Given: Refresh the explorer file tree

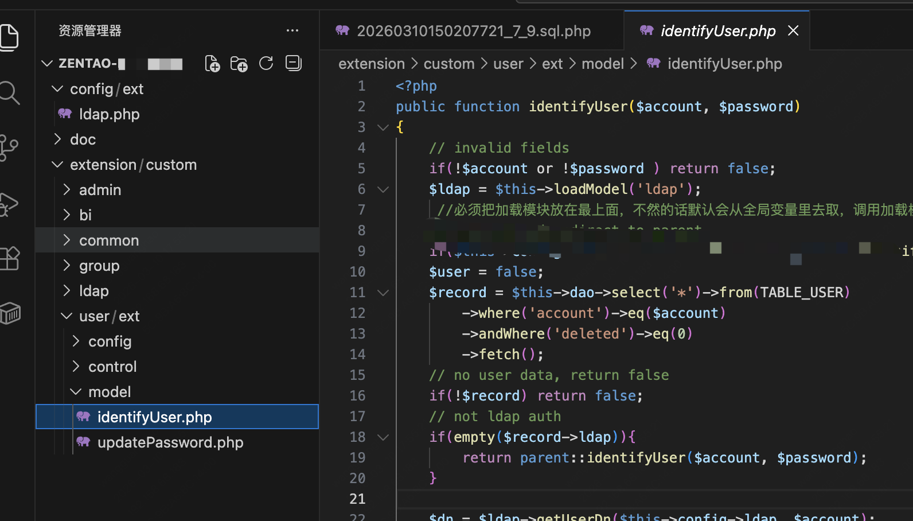Looking at the screenshot, I should 266,64.
